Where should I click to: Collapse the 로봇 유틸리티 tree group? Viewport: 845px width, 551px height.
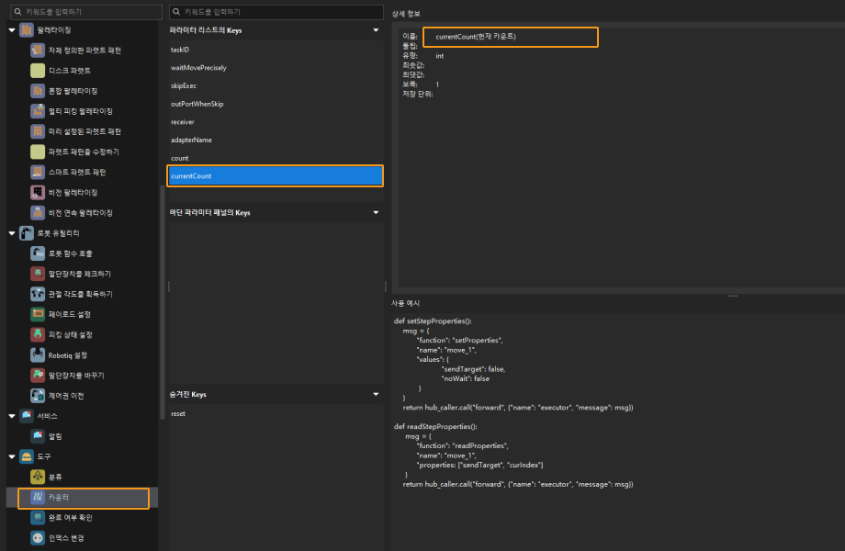(x=12, y=233)
